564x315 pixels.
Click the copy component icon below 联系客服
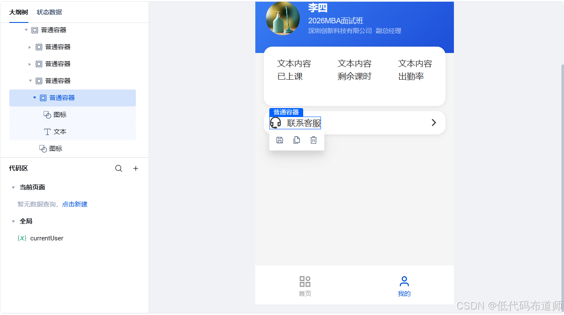tap(296, 140)
